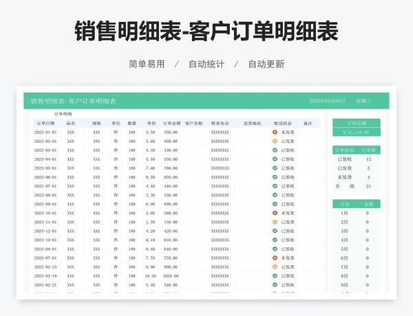Click the green check icon in the 1020.00 row

[275, 275]
